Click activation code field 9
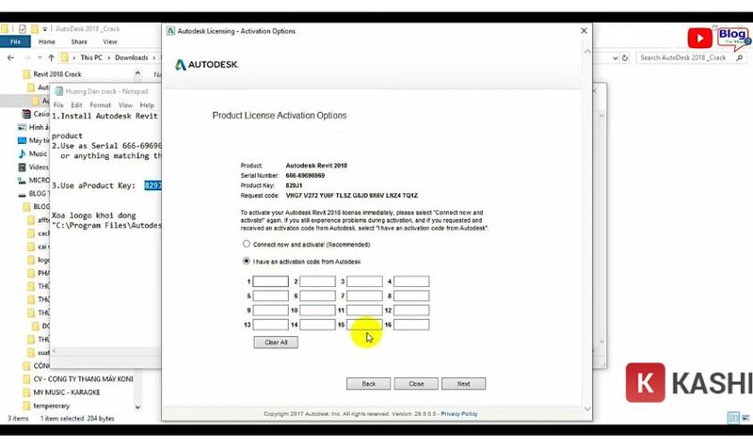This screenshot has height=447, width=753. coord(271,311)
